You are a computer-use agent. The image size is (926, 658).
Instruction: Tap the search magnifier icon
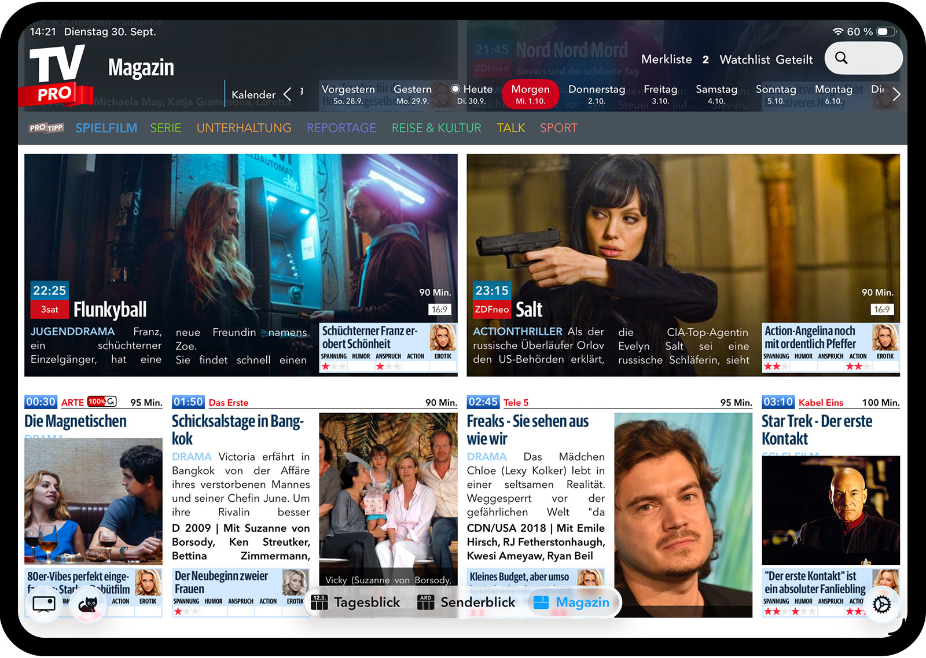click(x=842, y=58)
